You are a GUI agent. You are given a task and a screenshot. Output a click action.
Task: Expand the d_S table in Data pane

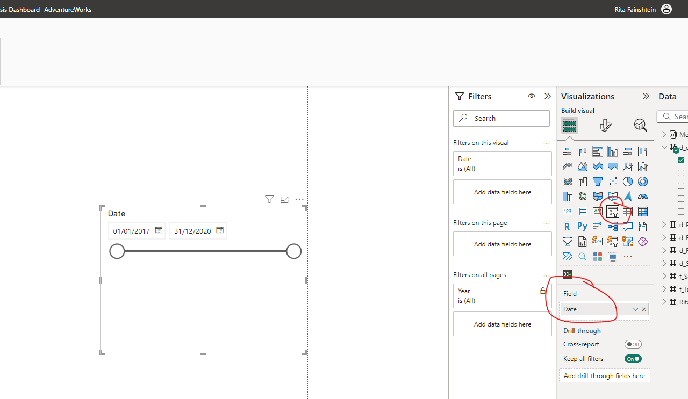pyautogui.click(x=664, y=263)
